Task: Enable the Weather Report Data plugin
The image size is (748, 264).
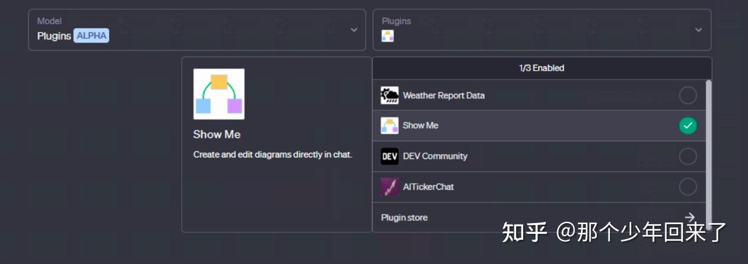Action: 687,95
